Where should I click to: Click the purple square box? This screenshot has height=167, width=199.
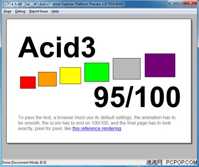click(x=160, y=65)
